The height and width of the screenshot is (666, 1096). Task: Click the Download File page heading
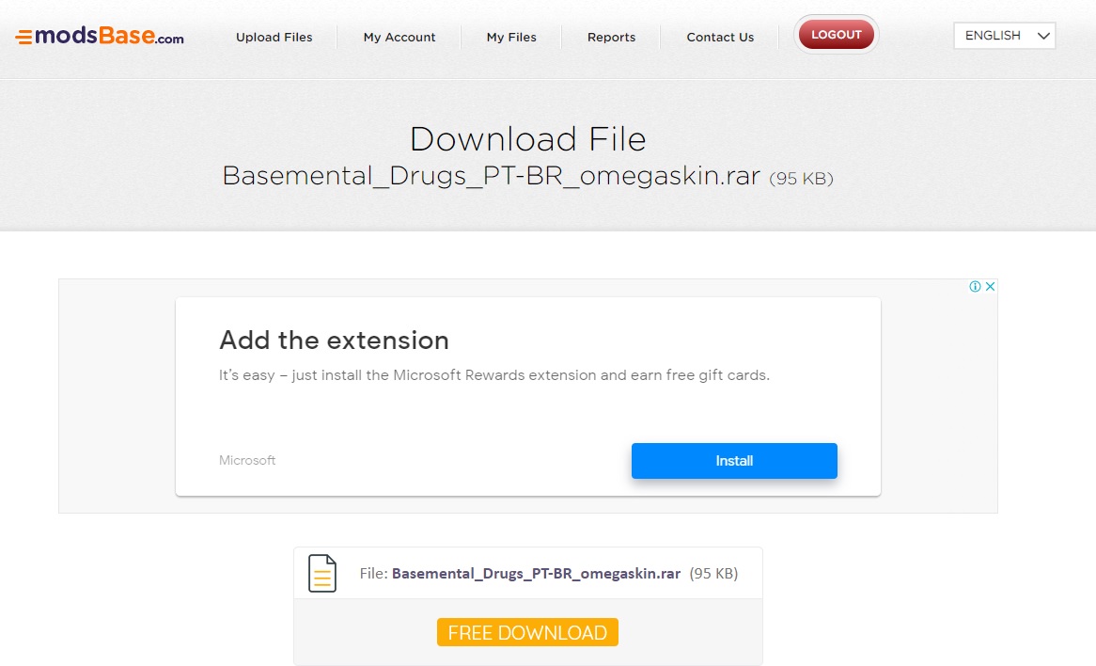tap(527, 139)
